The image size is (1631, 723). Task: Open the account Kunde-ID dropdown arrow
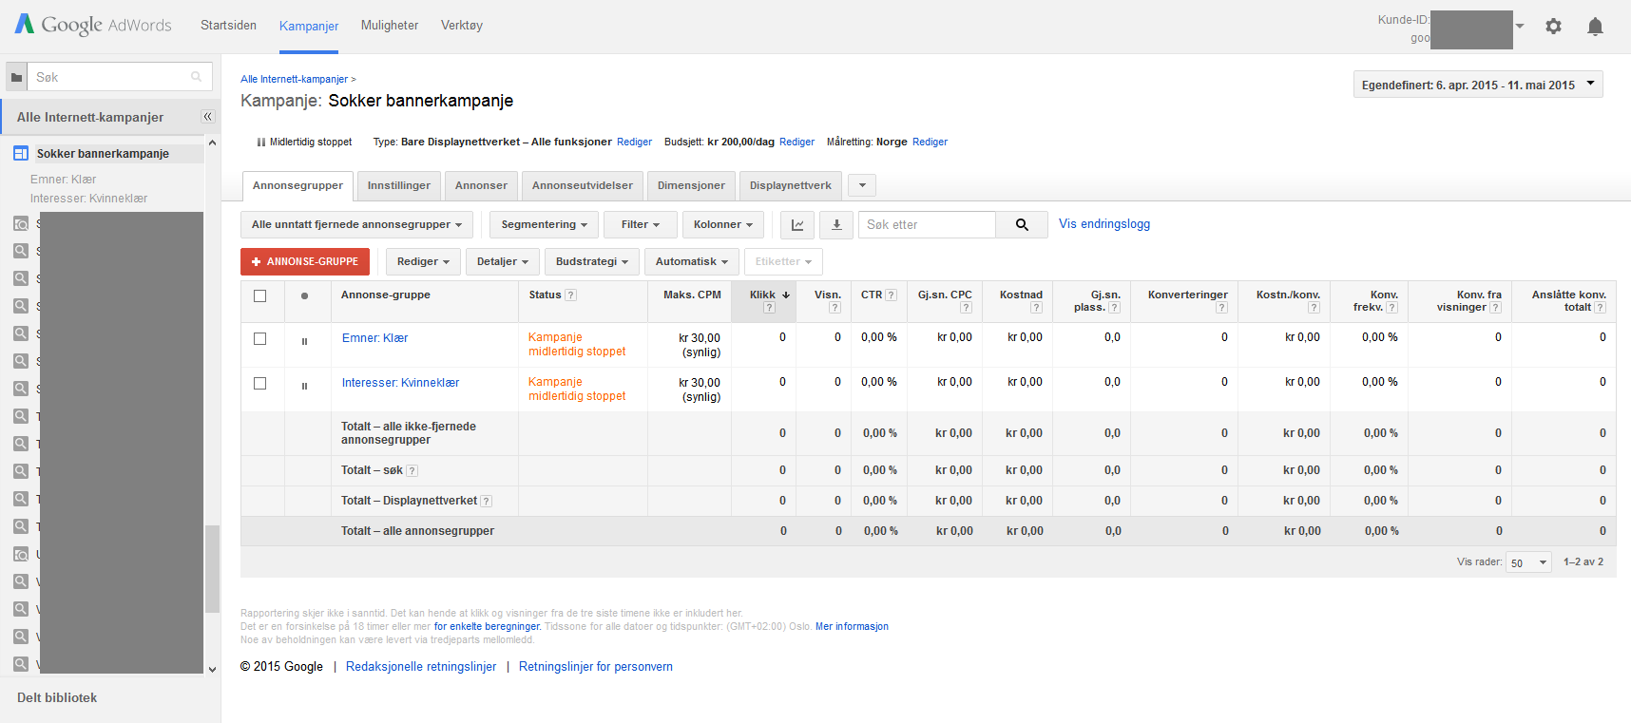tap(1520, 27)
